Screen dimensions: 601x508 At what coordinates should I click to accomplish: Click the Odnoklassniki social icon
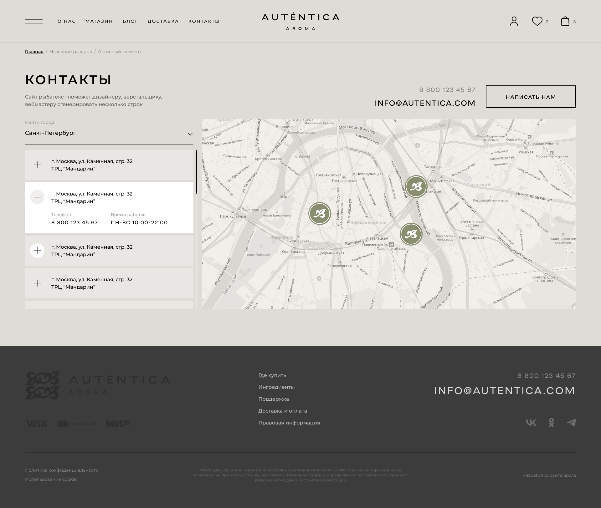(551, 423)
